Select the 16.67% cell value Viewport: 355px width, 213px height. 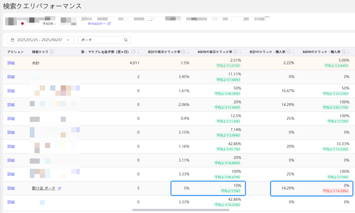click(288, 91)
